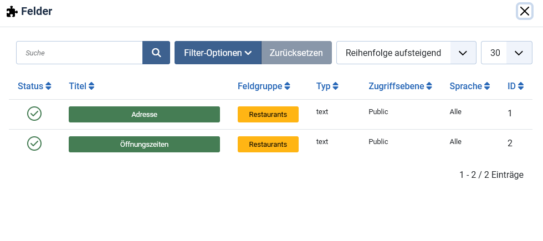543x241 pixels.
Task: Sort by Feldgruppe column header
Action: [264, 86]
